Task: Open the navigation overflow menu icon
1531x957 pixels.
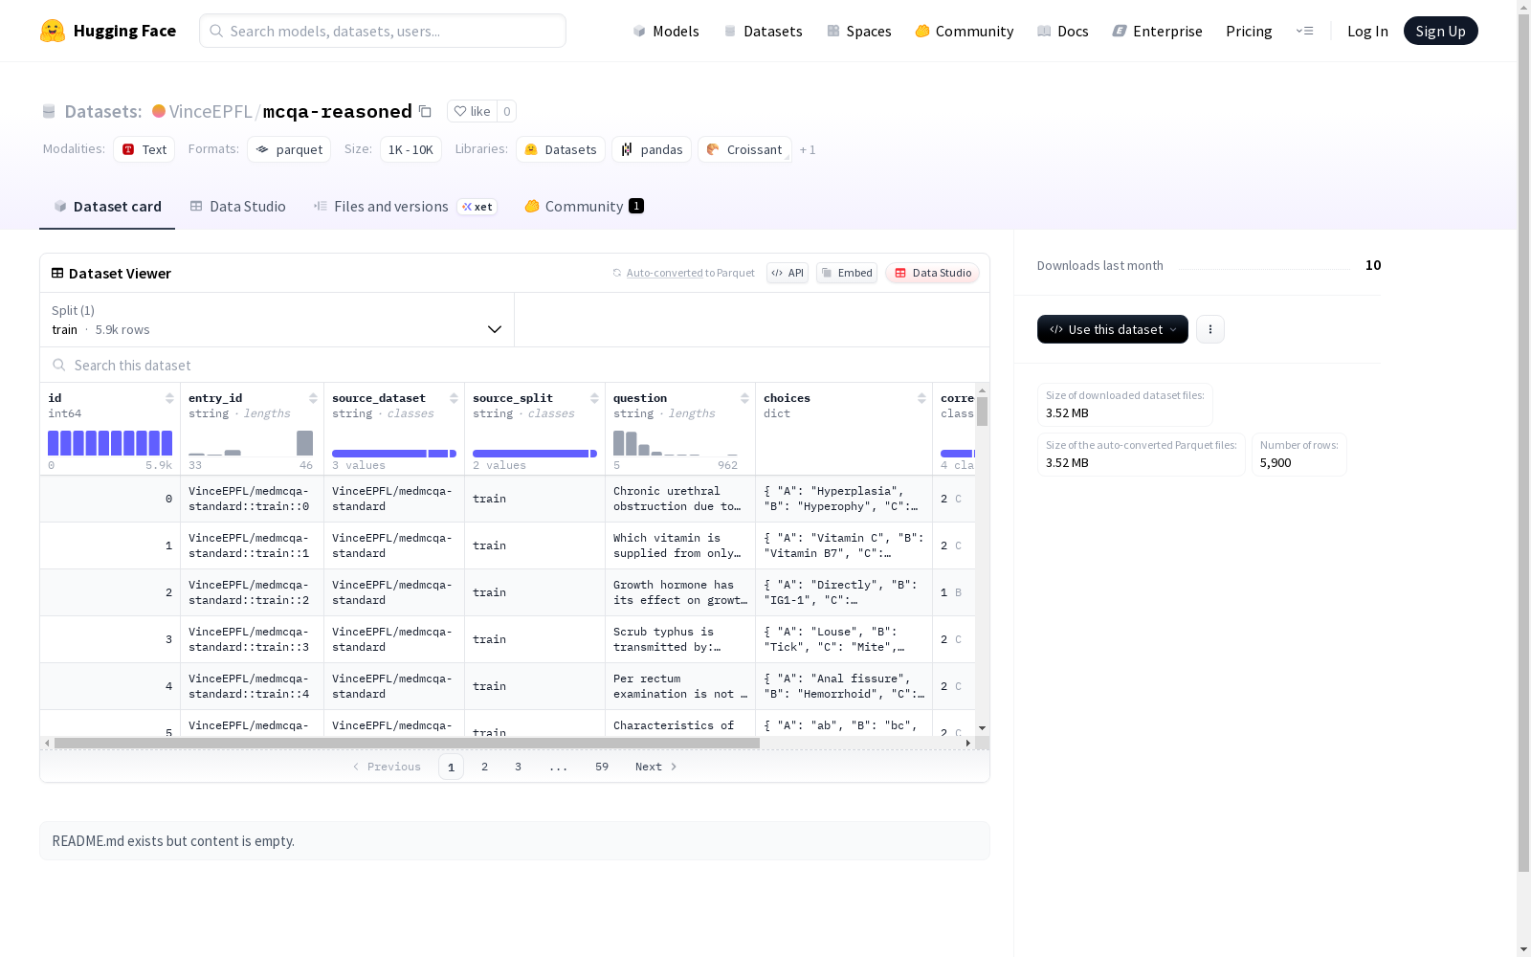Action: tap(1304, 31)
